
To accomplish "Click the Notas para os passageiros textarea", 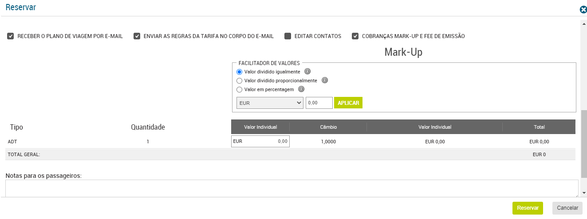I will pos(292,188).
